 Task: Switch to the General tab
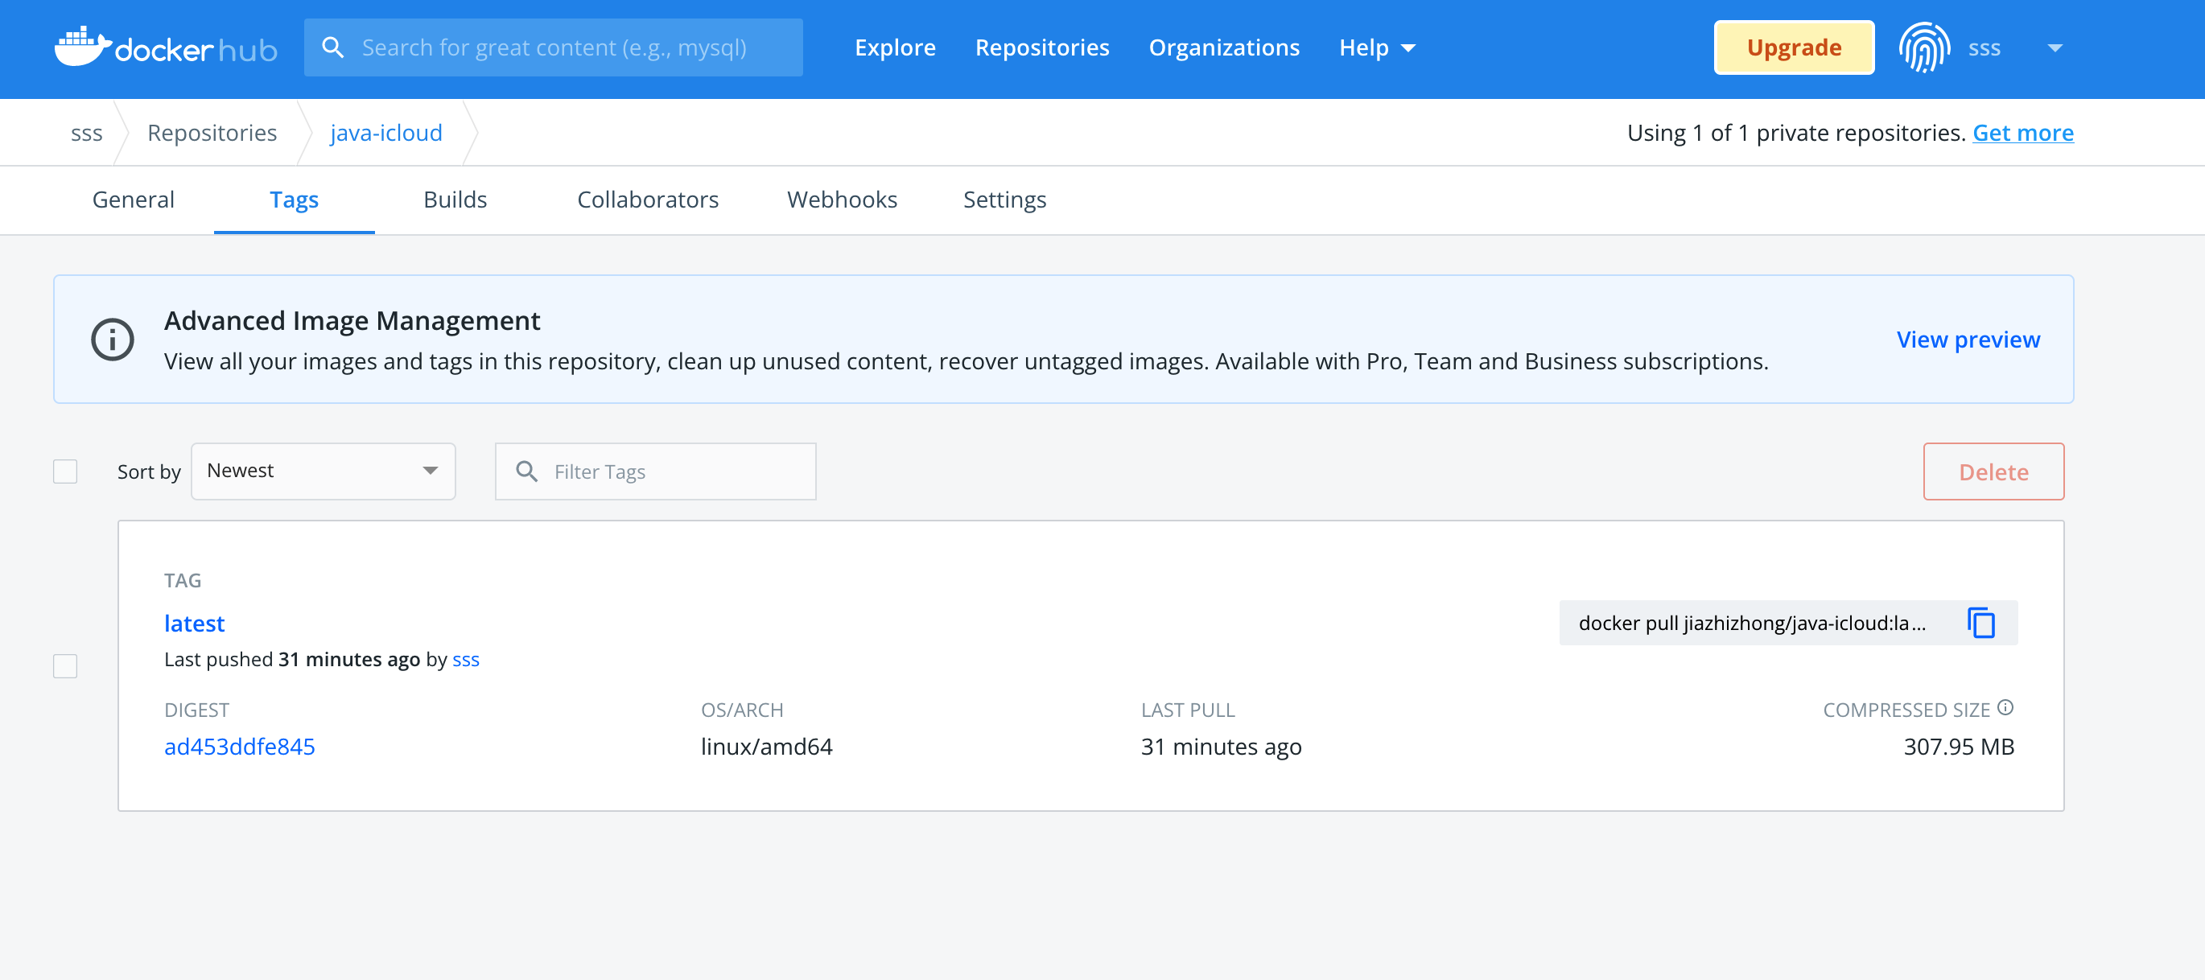[x=133, y=200]
